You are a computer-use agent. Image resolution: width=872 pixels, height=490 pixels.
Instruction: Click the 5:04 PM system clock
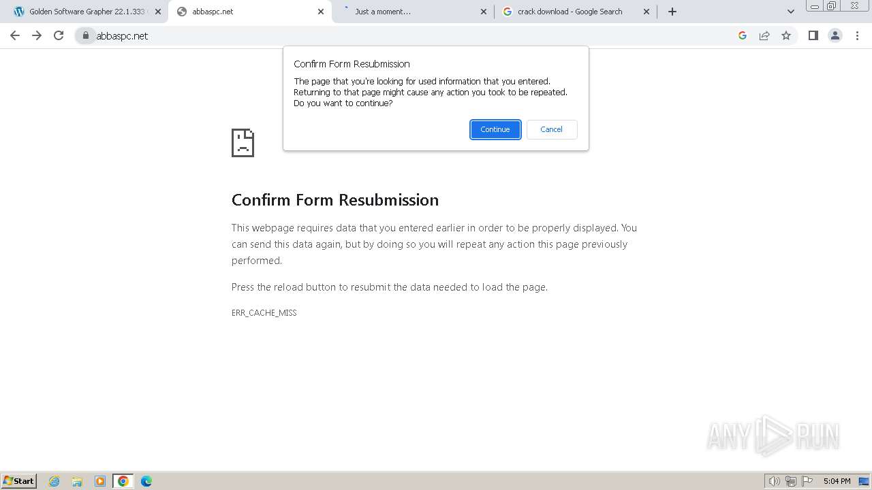837,481
